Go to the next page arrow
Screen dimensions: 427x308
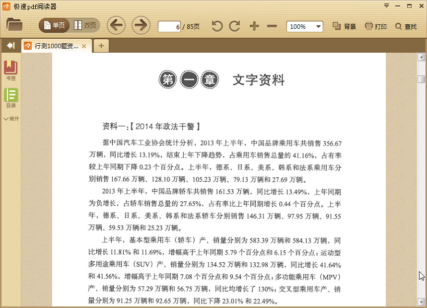[141, 25]
